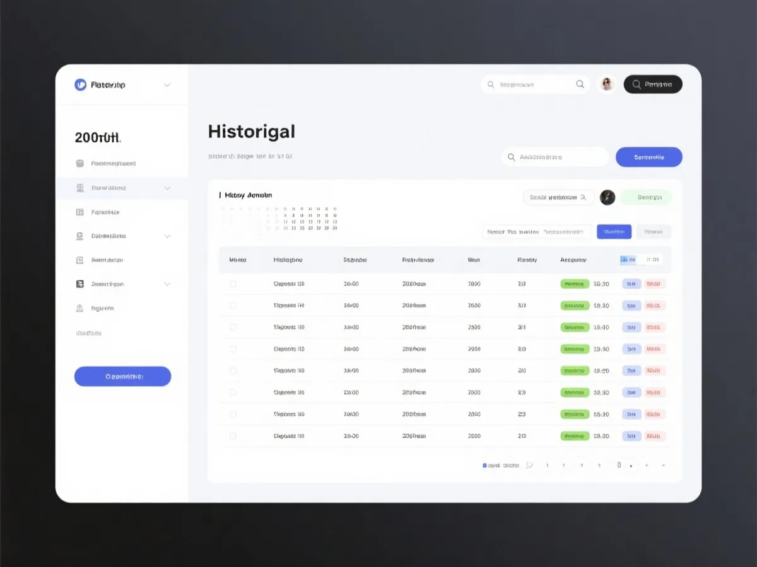The height and width of the screenshot is (567, 757).
Task: Click the blue circular logo in sidebar header
Action: 80,85
